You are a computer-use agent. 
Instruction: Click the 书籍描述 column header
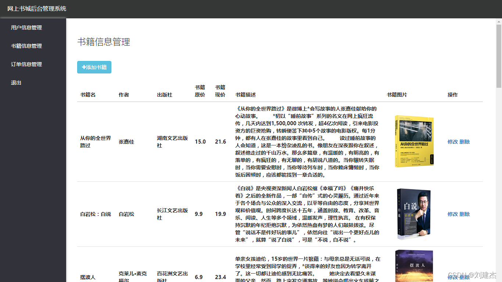245,95
